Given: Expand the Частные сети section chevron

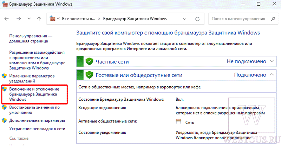Looking at the screenshot, I should pos(272,61).
